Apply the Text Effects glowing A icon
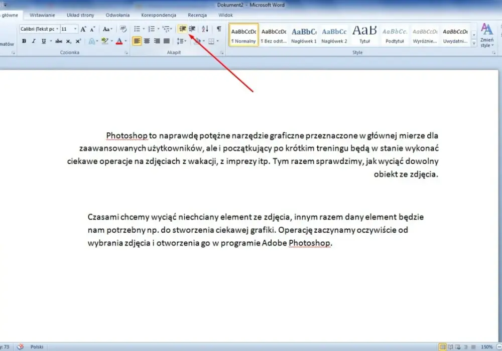Viewport: 502px width, 351px height. click(x=91, y=41)
